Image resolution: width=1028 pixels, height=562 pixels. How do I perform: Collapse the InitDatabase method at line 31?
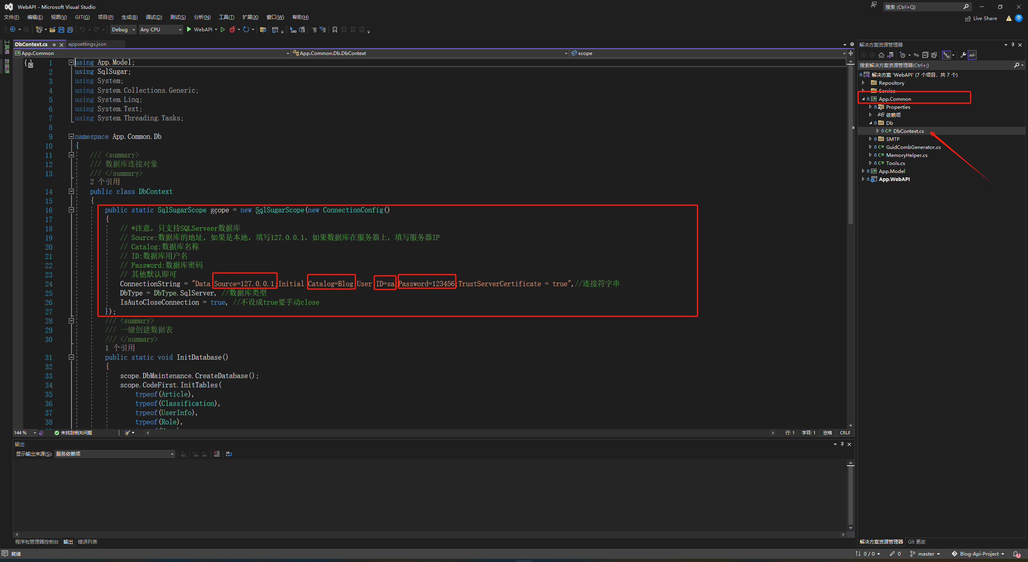click(71, 357)
